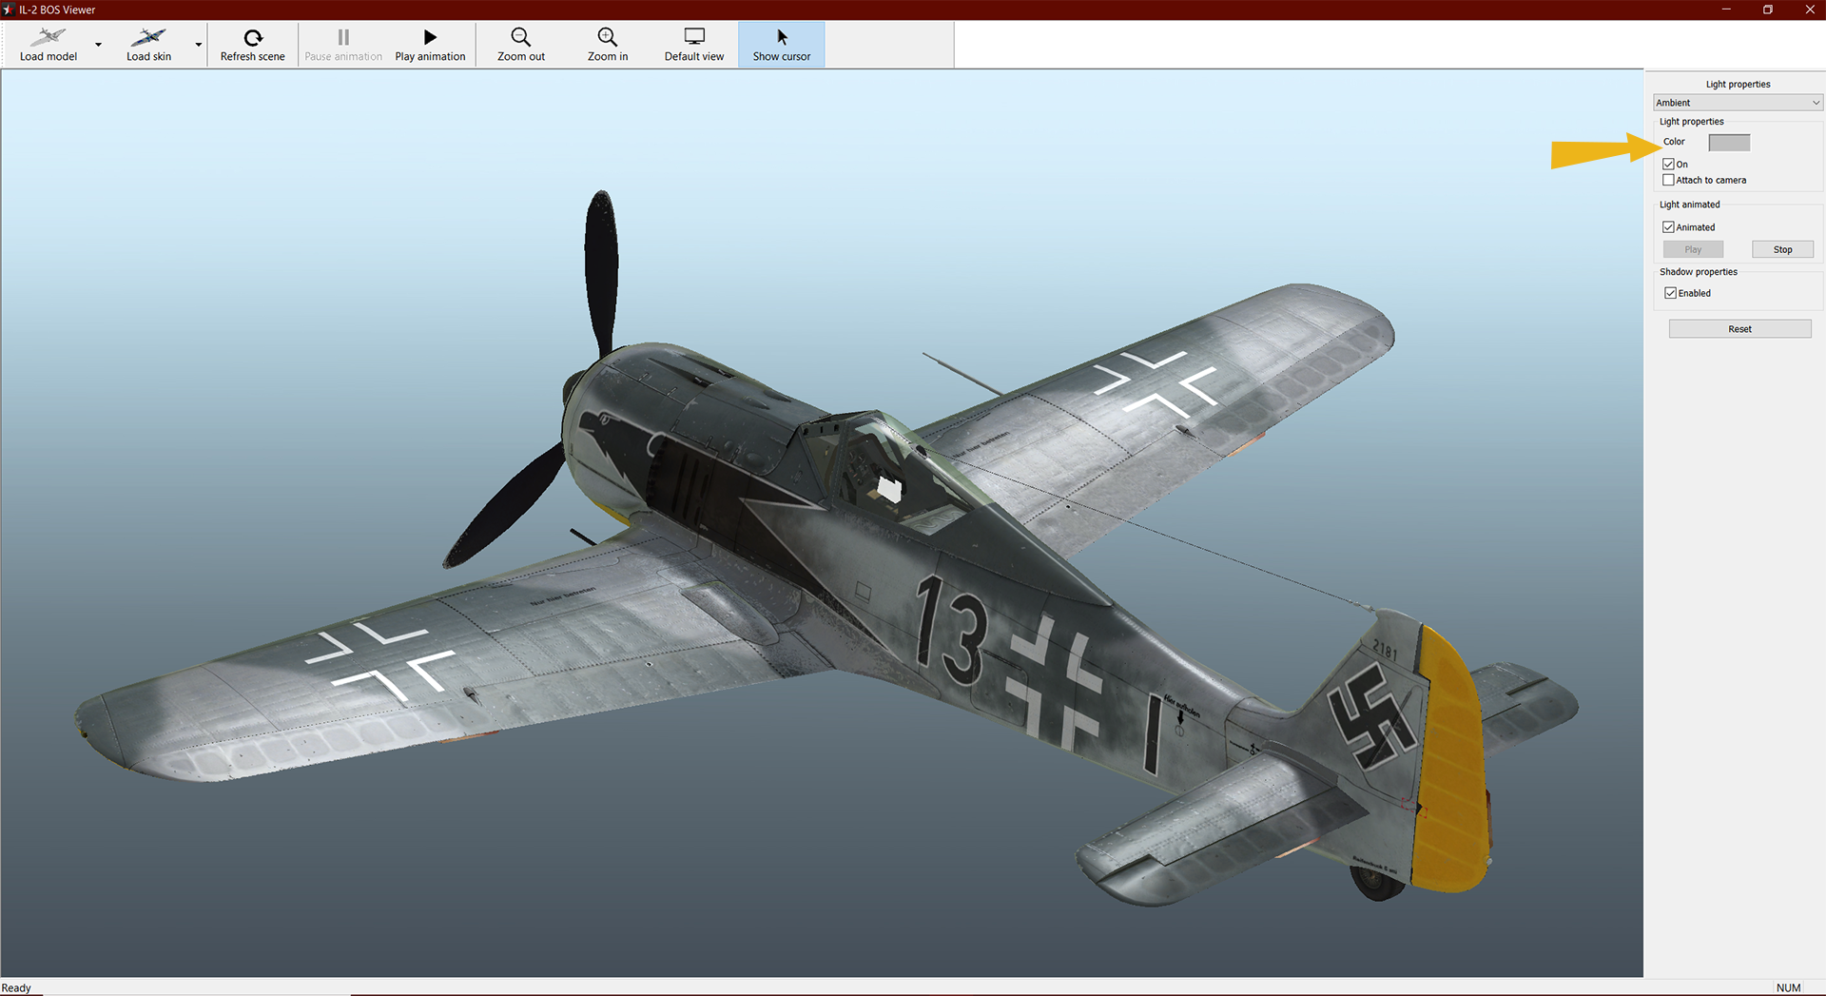
Task: Uncheck the Animated light checkbox
Action: point(1668,227)
